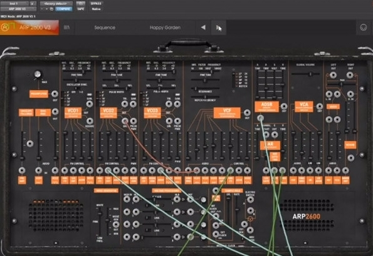
Task: Open the Happy Garden preset name list
Action: (x=165, y=28)
